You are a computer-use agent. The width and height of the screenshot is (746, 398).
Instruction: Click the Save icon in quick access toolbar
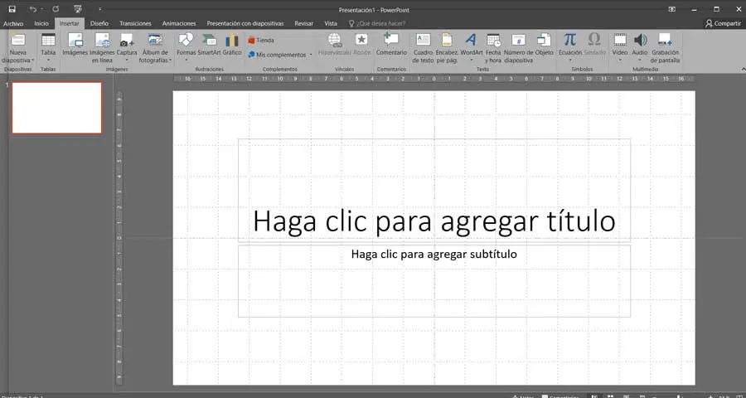[12, 9]
